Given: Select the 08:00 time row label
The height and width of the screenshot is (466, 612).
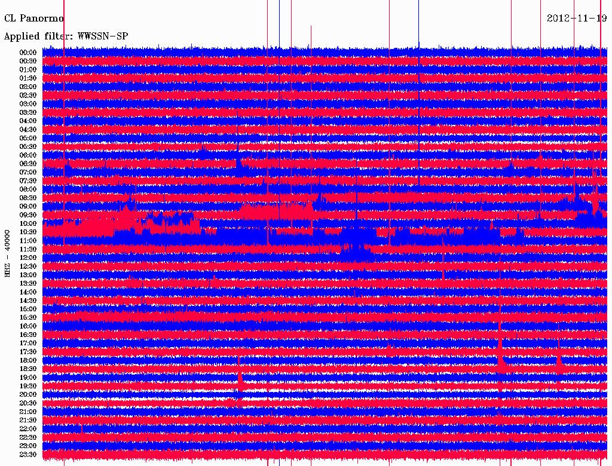Looking at the screenshot, I should [x=28, y=189].
